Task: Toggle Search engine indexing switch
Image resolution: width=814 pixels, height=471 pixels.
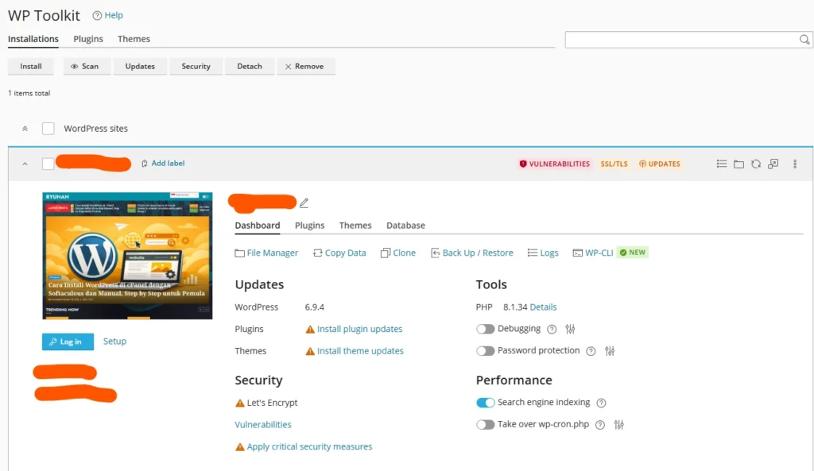Action: pyautogui.click(x=486, y=403)
